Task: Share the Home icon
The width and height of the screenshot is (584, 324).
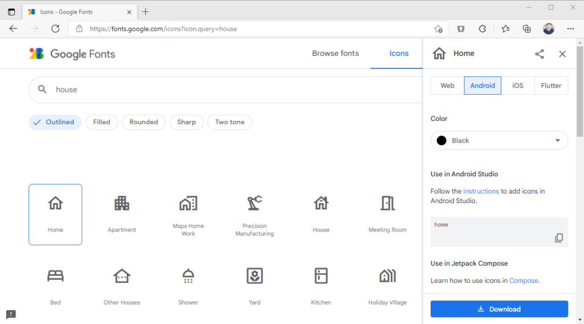Action: coord(540,54)
